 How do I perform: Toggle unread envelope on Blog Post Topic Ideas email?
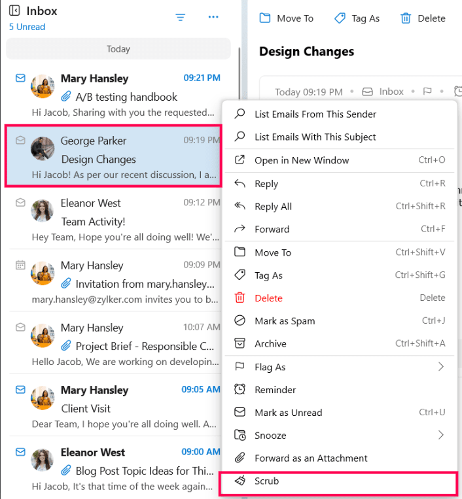pyautogui.click(x=20, y=452)
